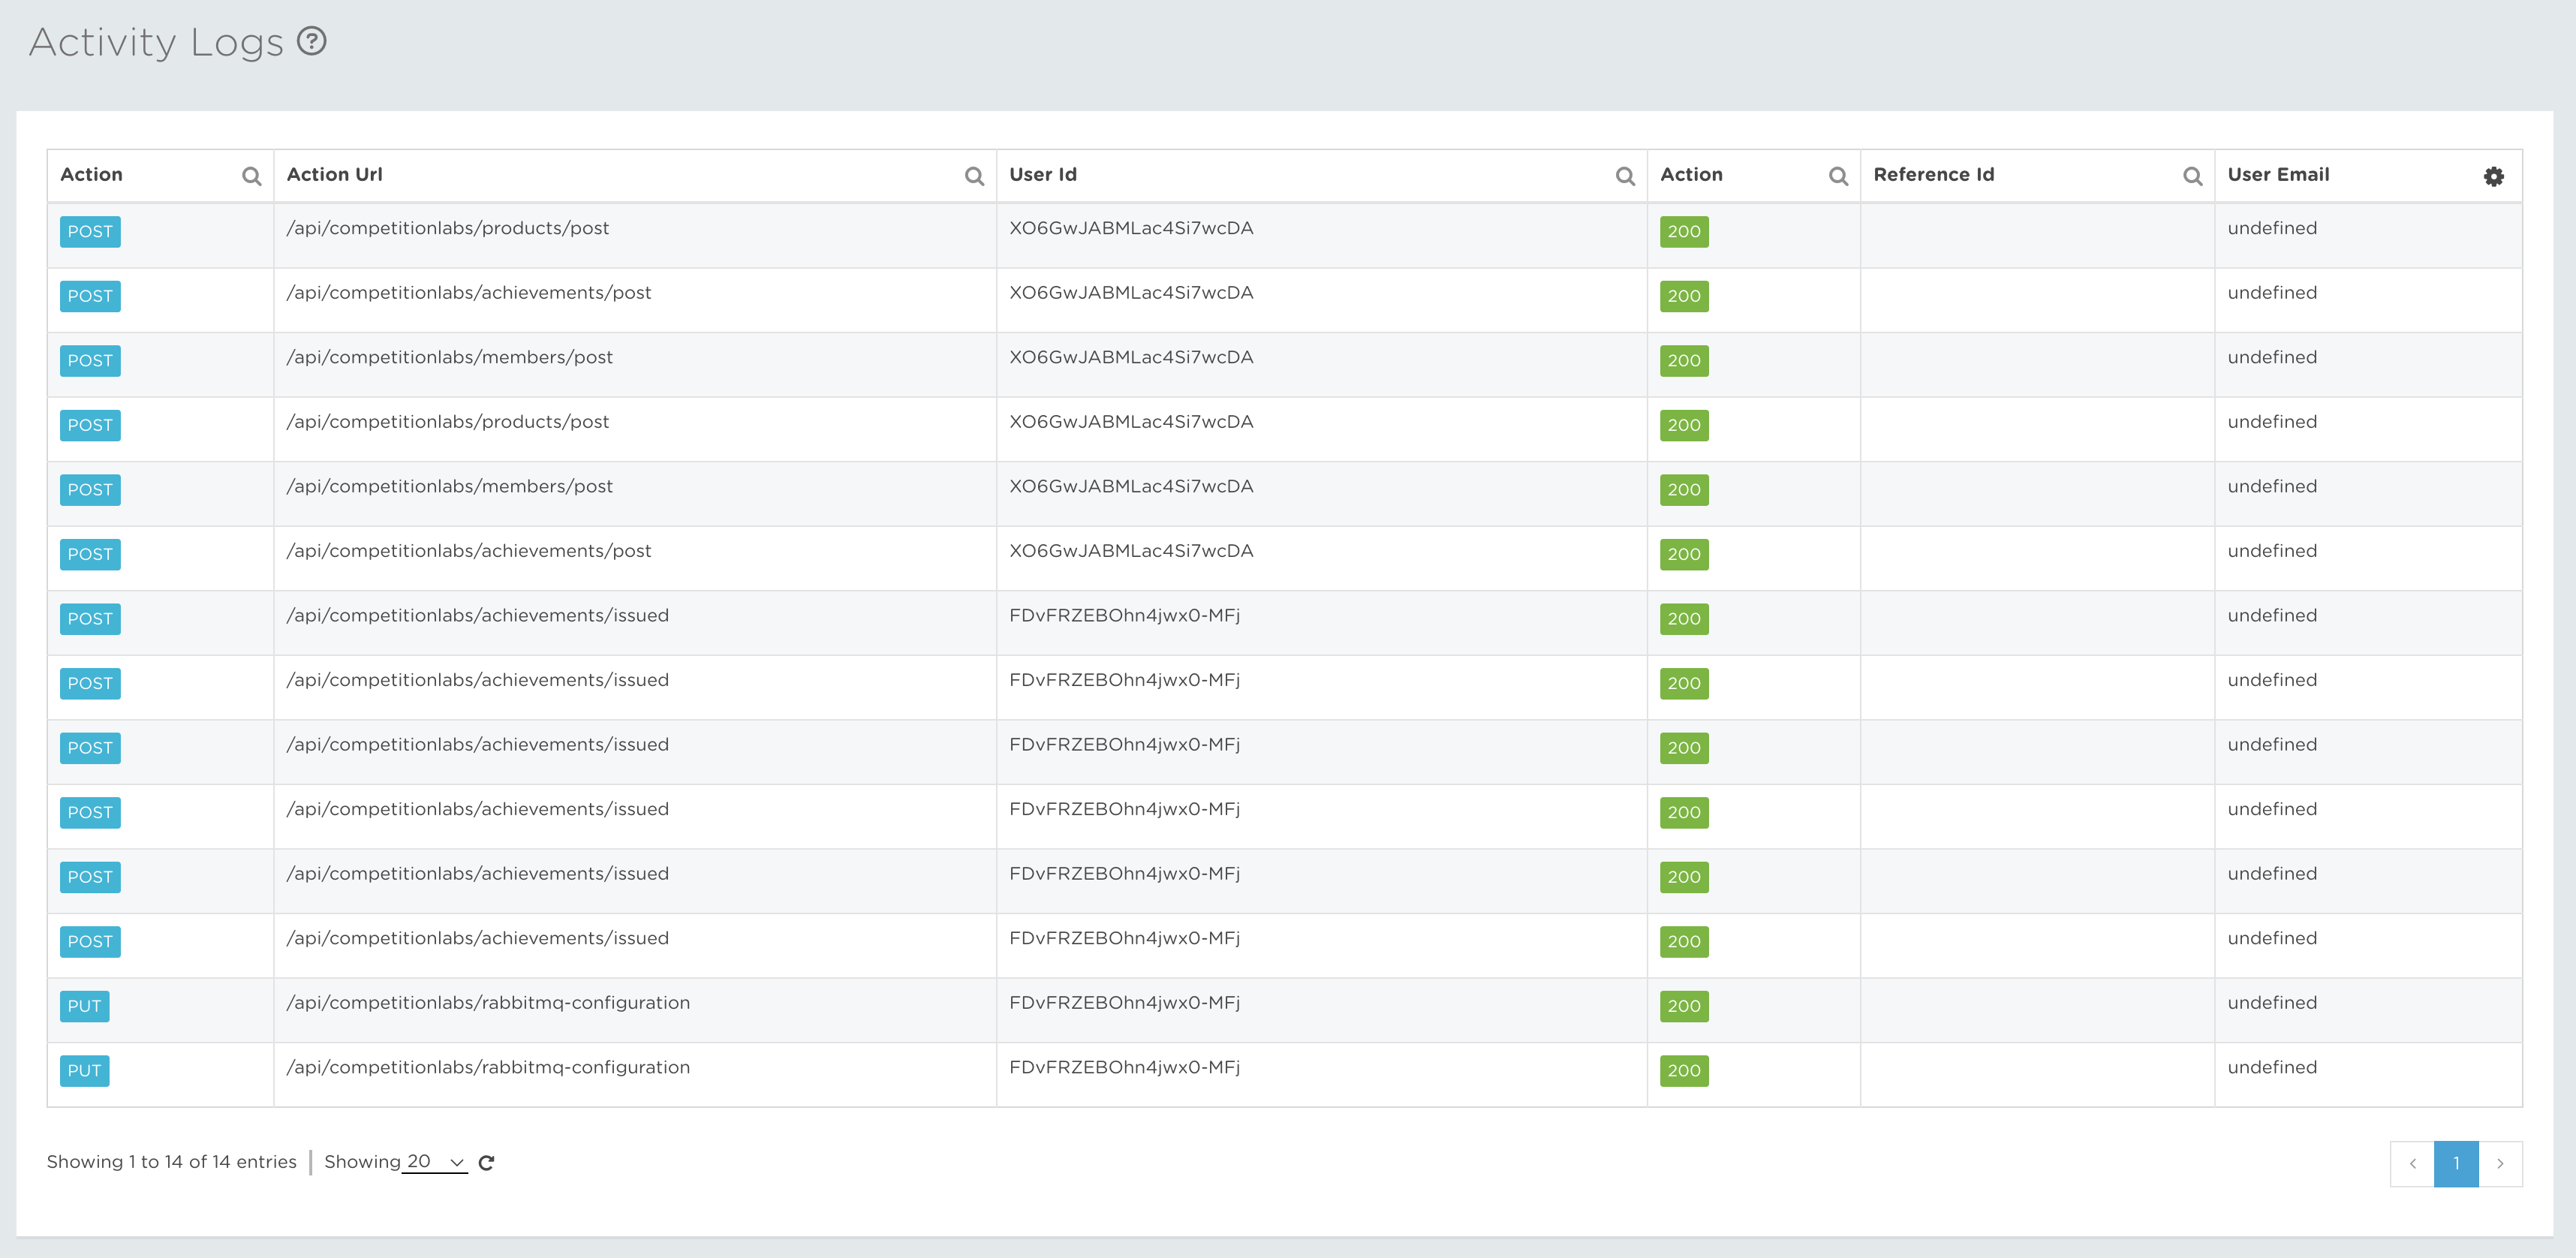2576x1258 pixels.
Task: Click the 200 status in last row
Action: [x=1684, y=1070]
